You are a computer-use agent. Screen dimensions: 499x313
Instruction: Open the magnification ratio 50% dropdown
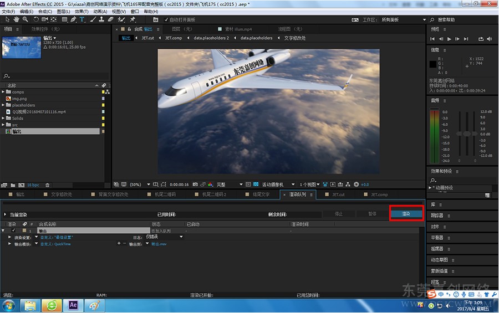pos(140,184)
